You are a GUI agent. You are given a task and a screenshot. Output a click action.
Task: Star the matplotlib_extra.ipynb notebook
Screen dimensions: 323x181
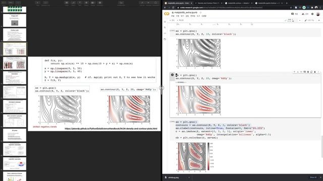pos(200,13)
